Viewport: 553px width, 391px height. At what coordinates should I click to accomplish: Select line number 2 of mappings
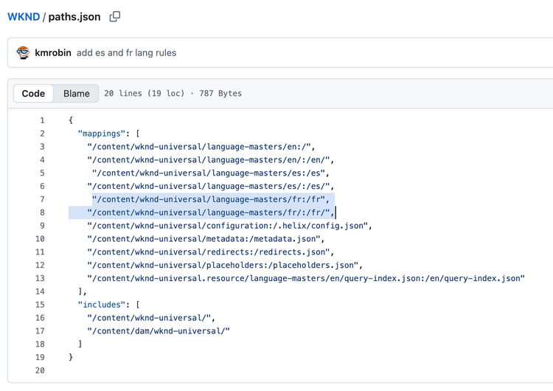point(42,134)
